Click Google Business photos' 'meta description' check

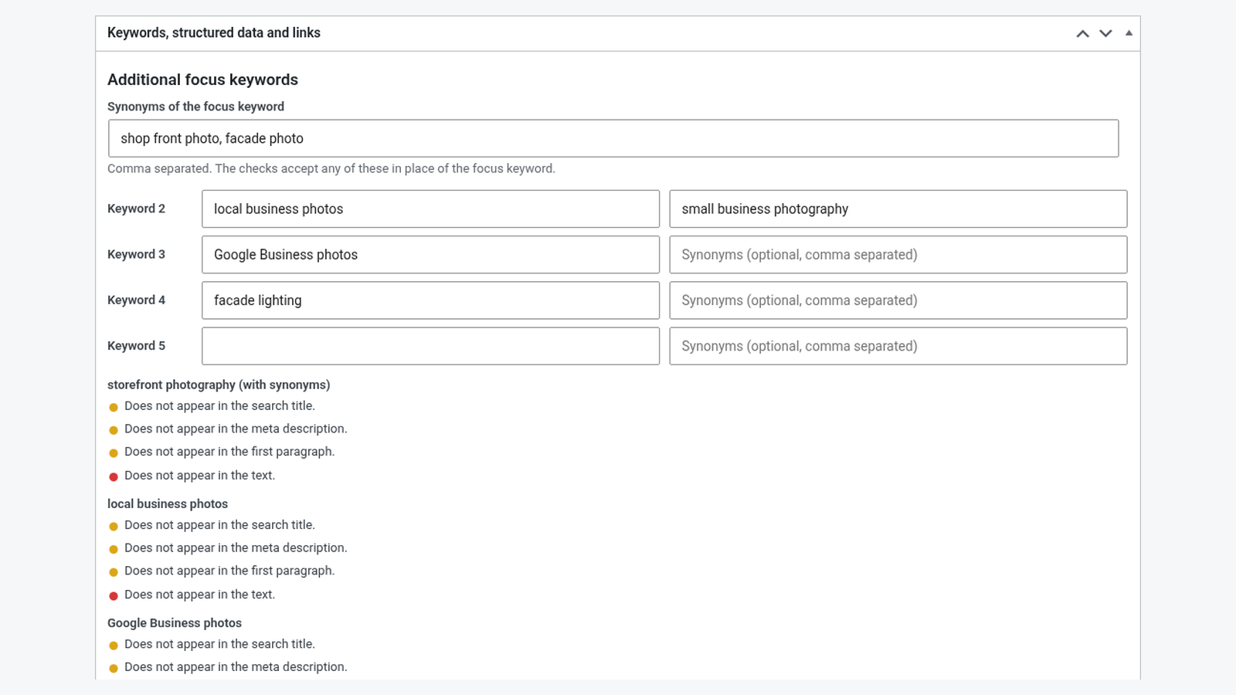click(236, 666)
